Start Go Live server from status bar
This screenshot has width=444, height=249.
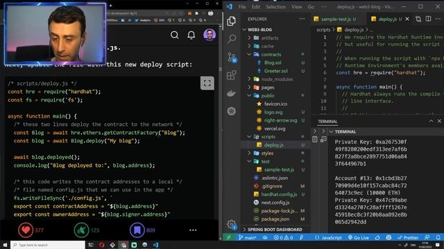[x=358, y=238]
